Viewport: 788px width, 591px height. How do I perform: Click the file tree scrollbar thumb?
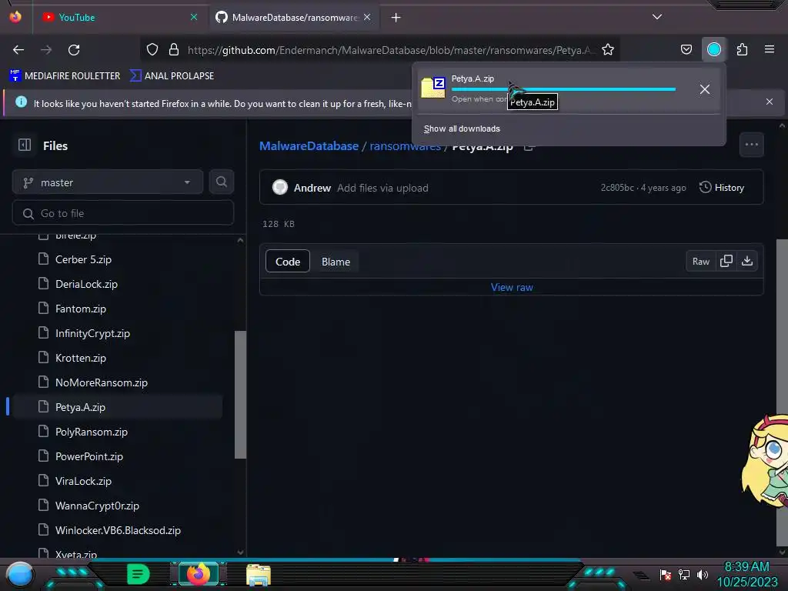point(240,395)
